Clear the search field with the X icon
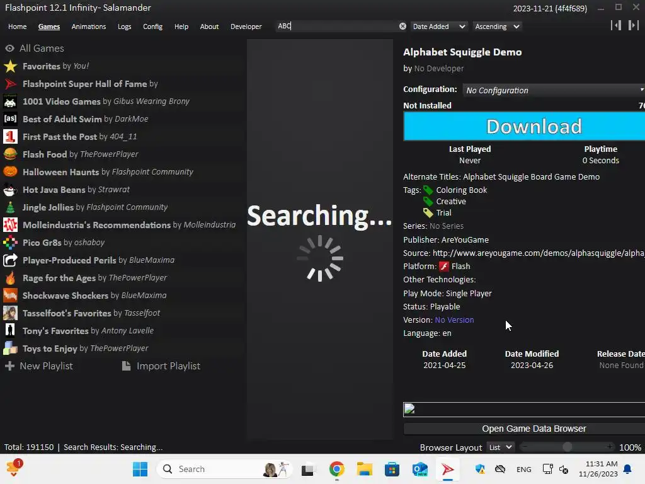645x484 pixels. tap(402, 26)
